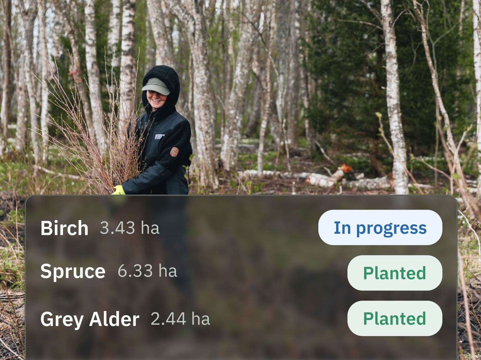This screenshot has height=360, width=481.
Task: Open the Birch row label
Action: pos(64,228)
